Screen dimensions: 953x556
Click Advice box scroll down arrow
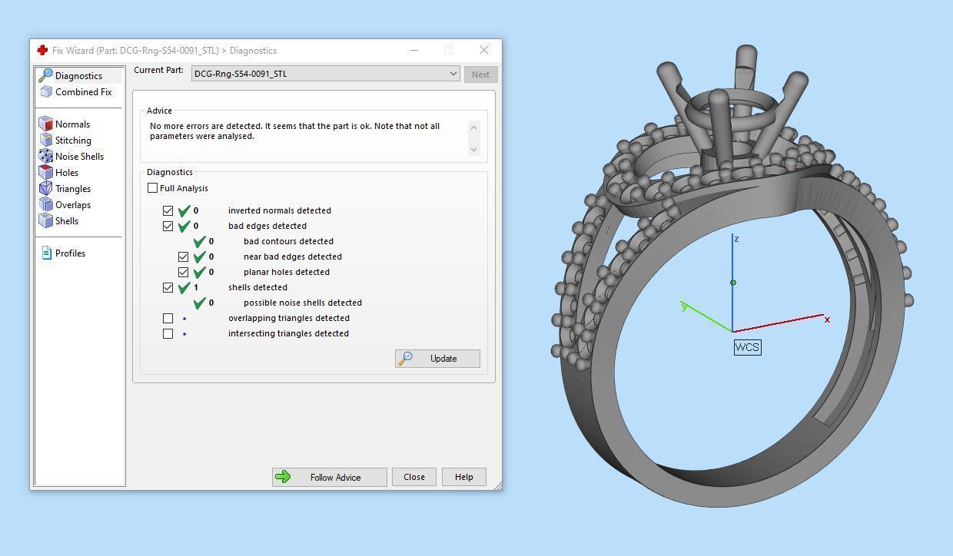pos(473,149)
